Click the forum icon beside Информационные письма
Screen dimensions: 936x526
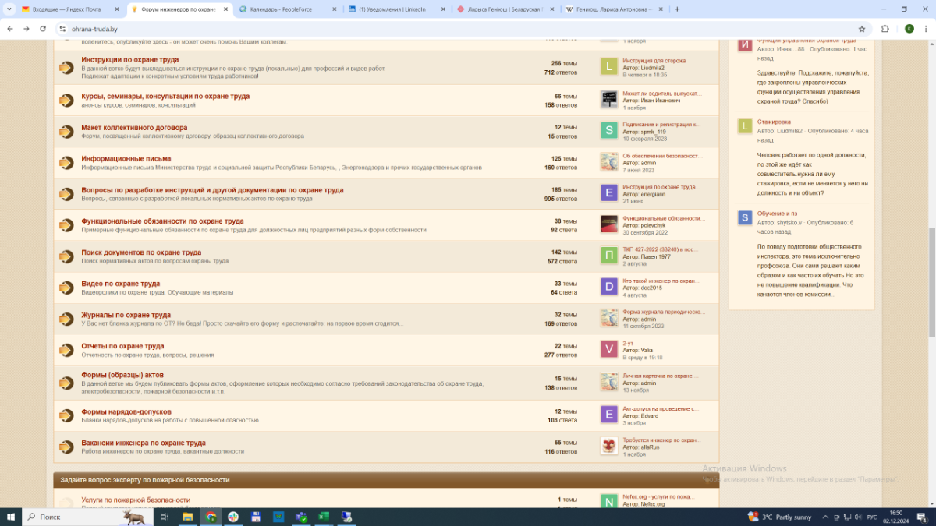click(66, 162)
